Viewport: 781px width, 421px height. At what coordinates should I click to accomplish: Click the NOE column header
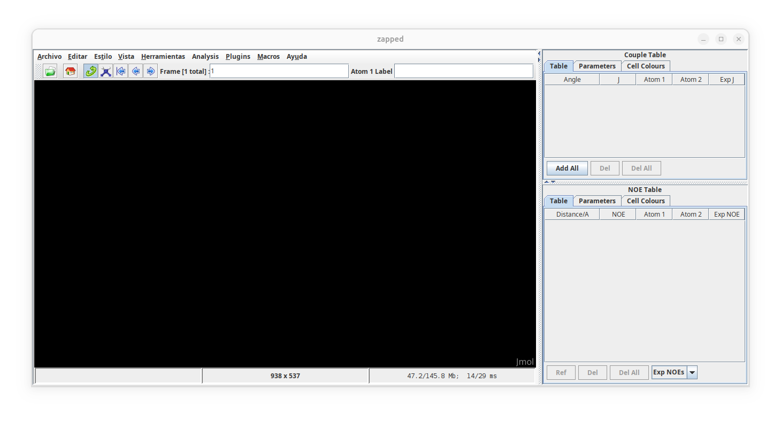tap(618, 214)
